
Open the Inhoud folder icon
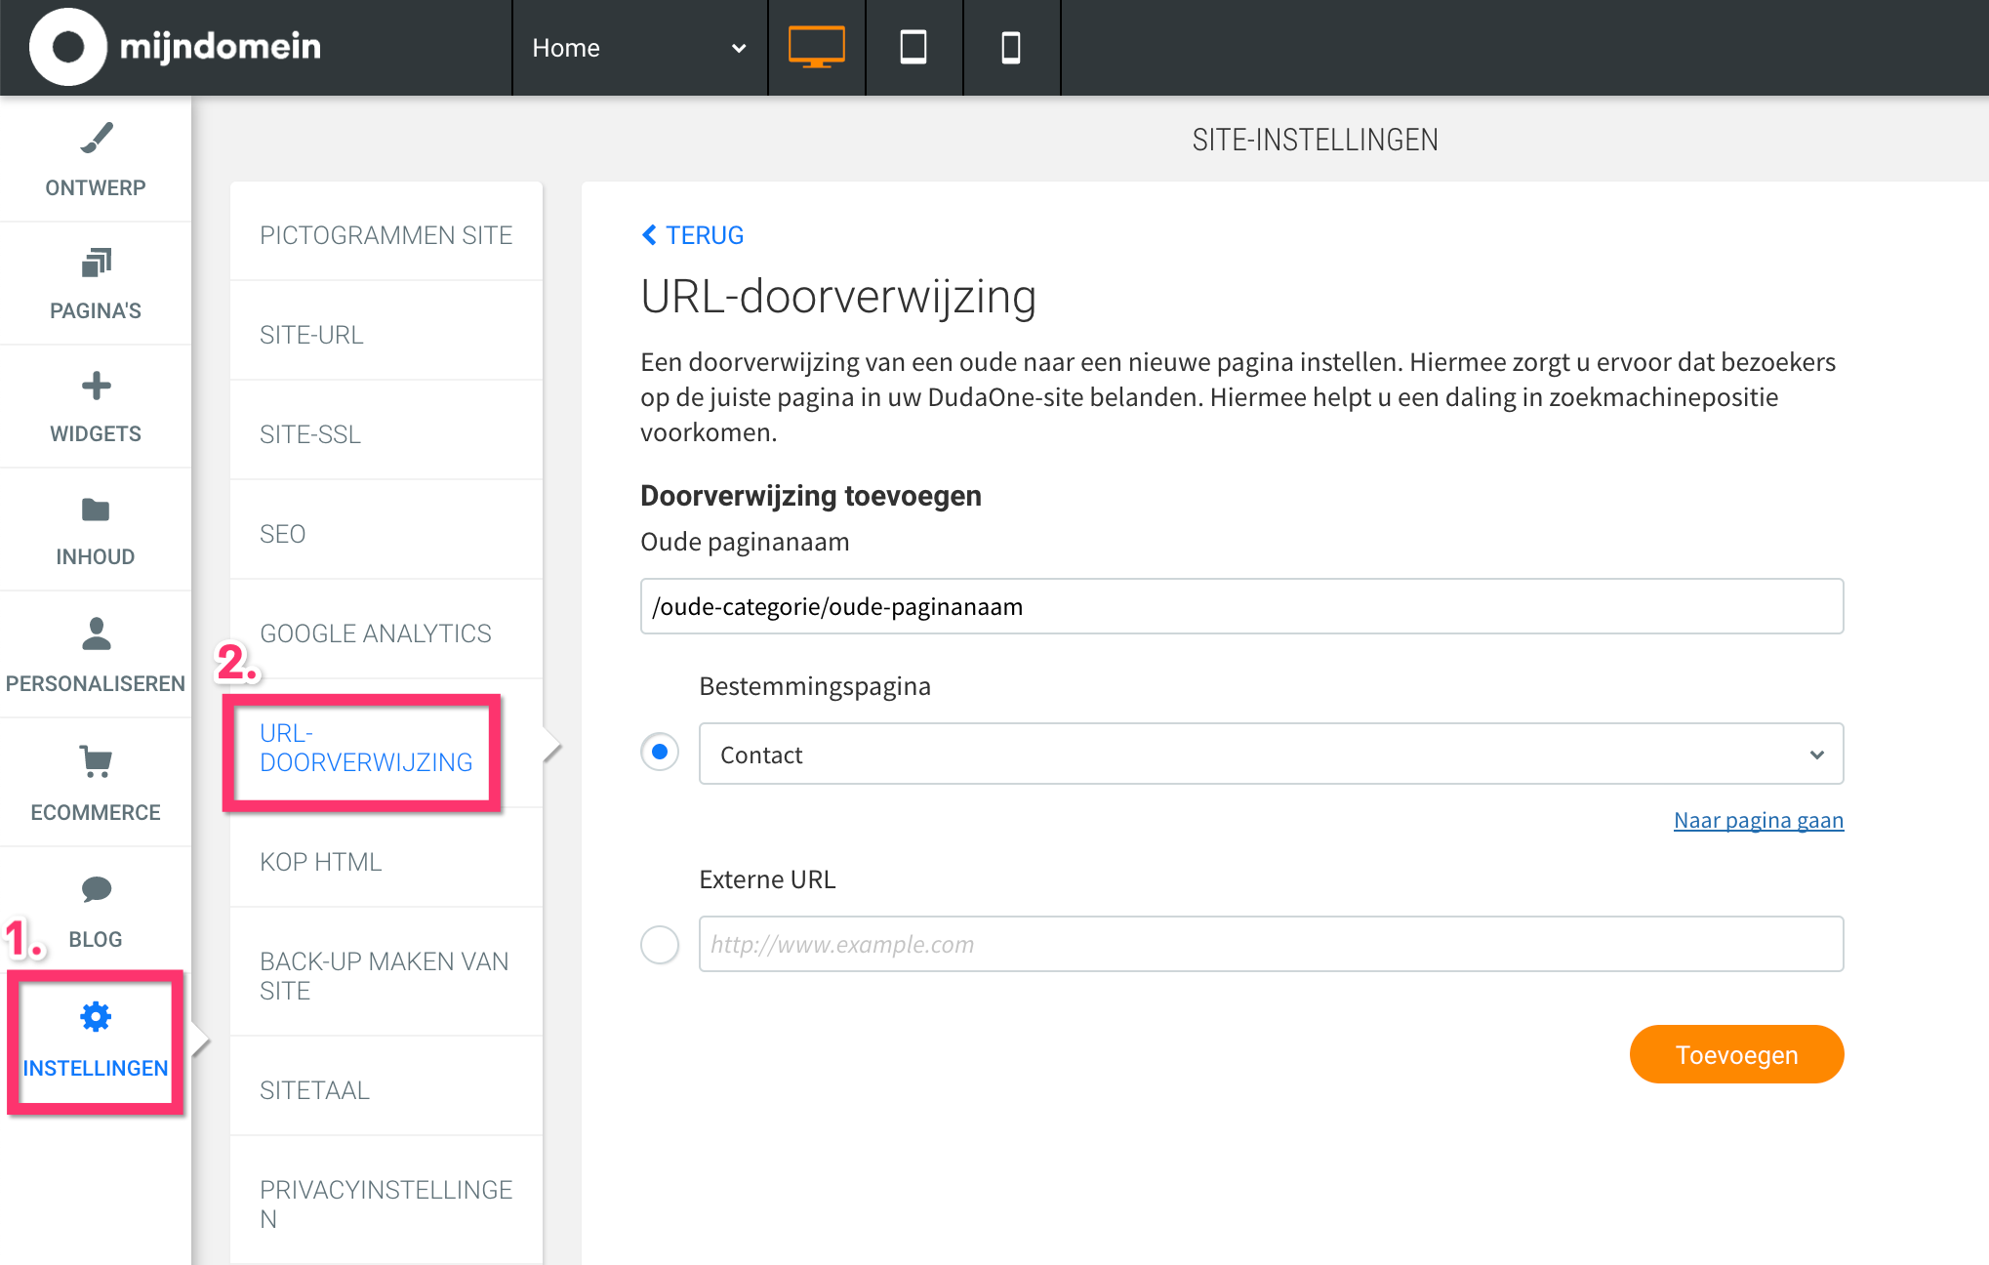(96, 510)
